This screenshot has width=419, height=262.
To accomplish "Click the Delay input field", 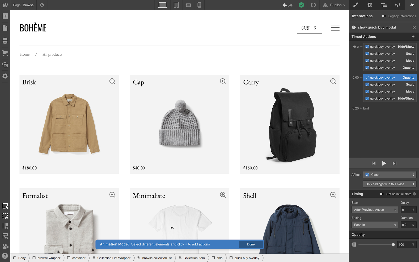I will (409, 210).
